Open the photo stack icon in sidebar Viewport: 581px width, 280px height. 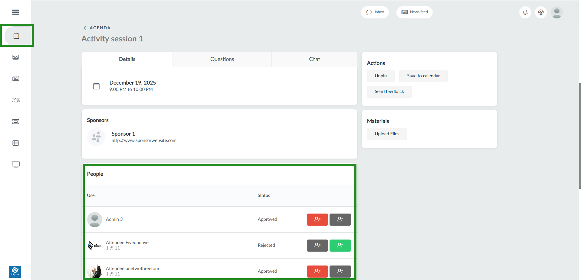pyautogui.click(x=15, y=79)
